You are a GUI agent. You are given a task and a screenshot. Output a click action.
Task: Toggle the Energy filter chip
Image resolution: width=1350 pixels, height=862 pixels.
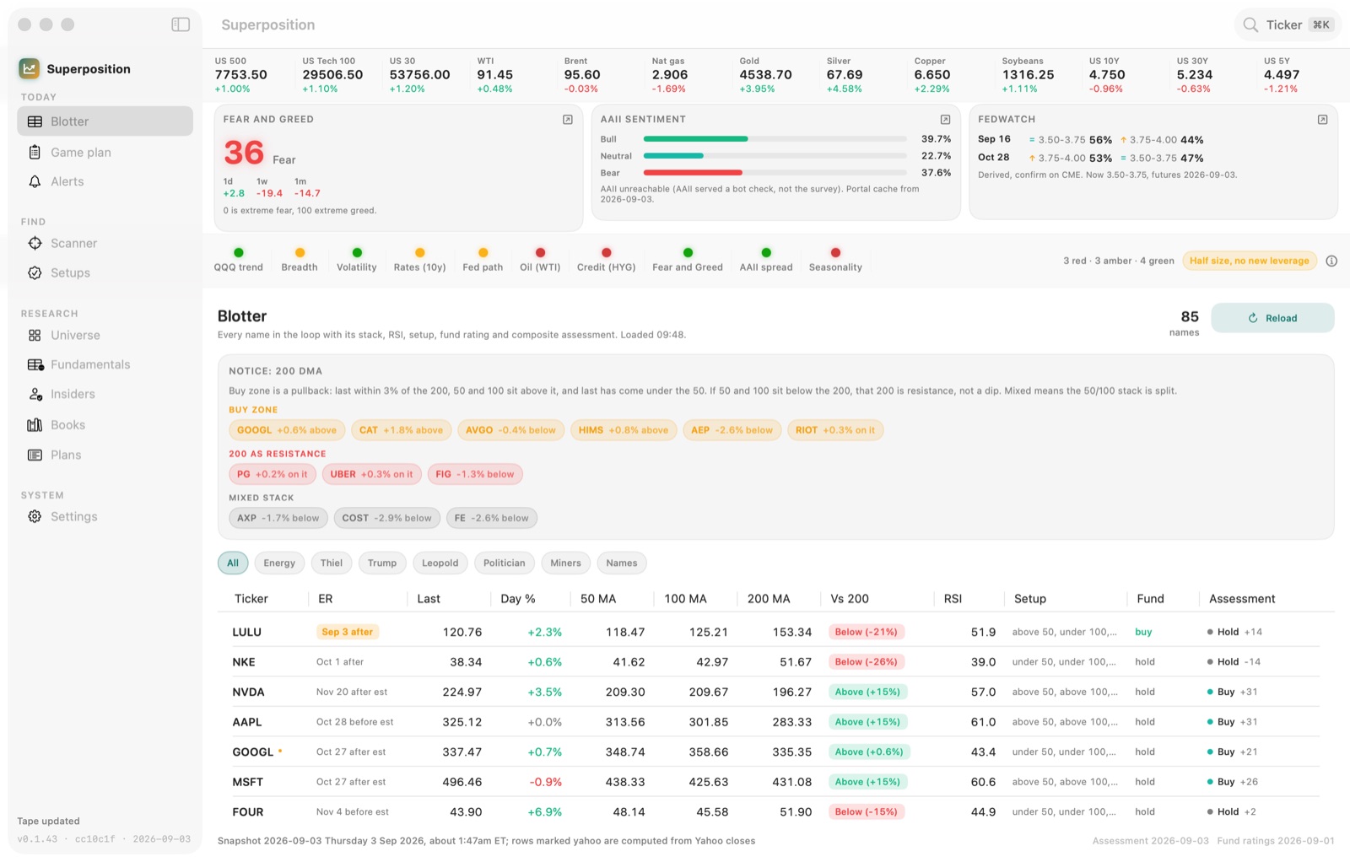click(x=279, y=563)
